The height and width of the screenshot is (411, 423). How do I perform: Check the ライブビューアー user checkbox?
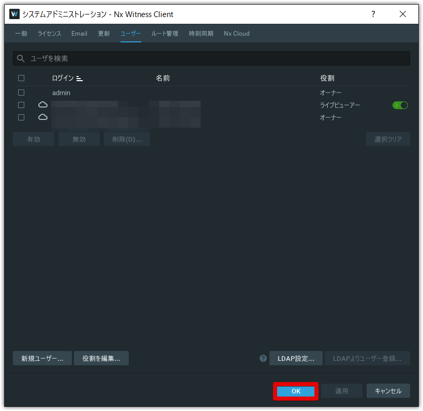pos(21,105)
